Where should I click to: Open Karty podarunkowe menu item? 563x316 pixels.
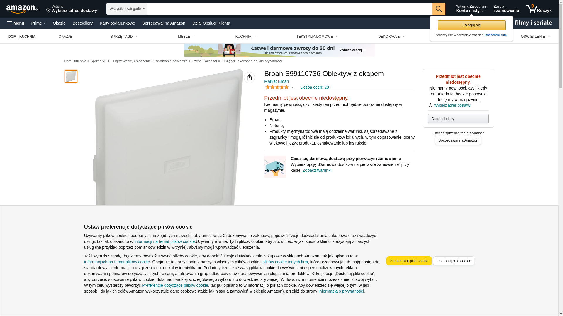[117, 23]
